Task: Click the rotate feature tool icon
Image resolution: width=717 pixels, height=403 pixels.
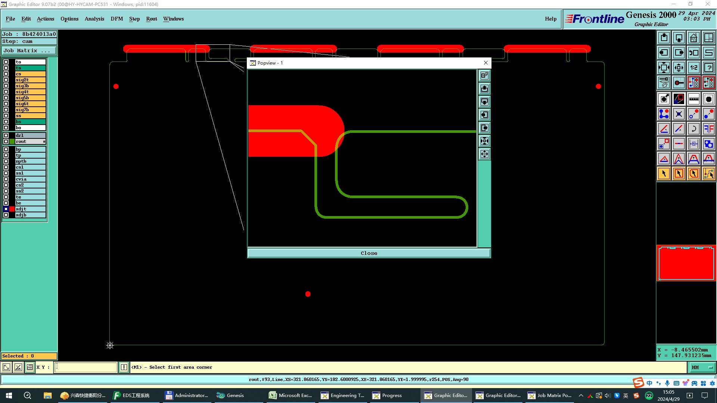Action: (693, 129)
